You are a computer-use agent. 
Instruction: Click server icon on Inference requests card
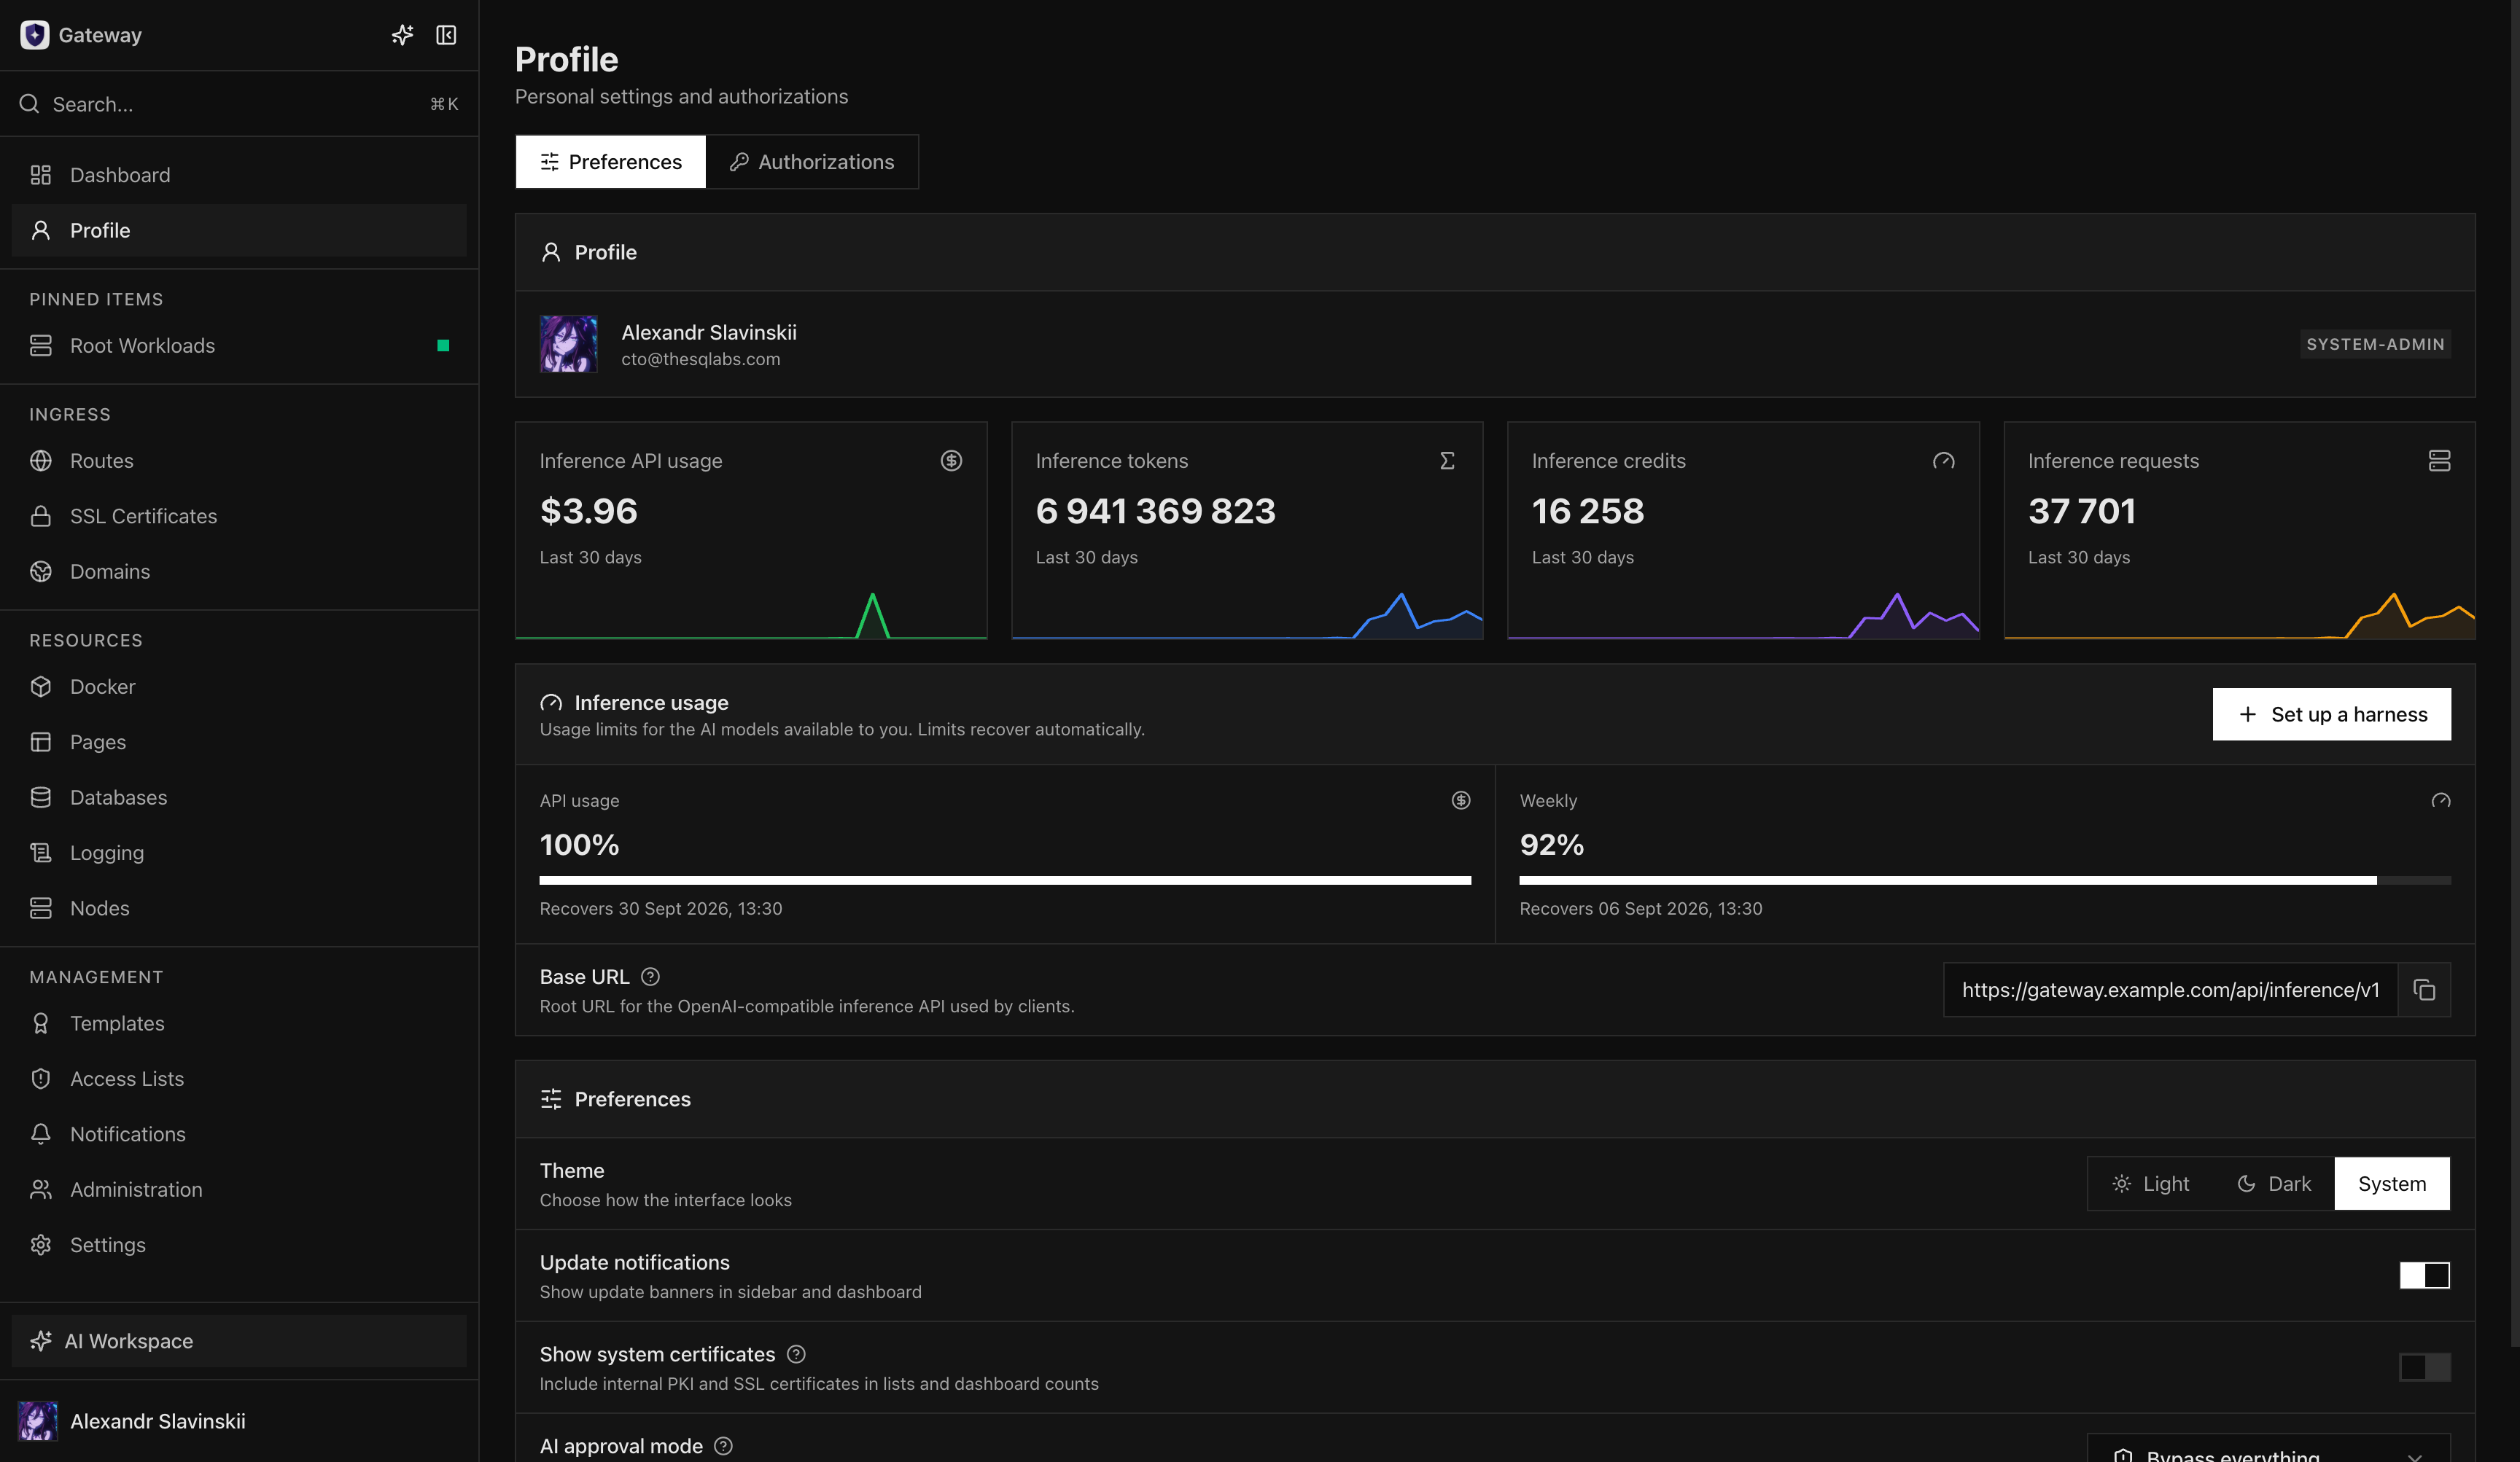point(2439,460)
